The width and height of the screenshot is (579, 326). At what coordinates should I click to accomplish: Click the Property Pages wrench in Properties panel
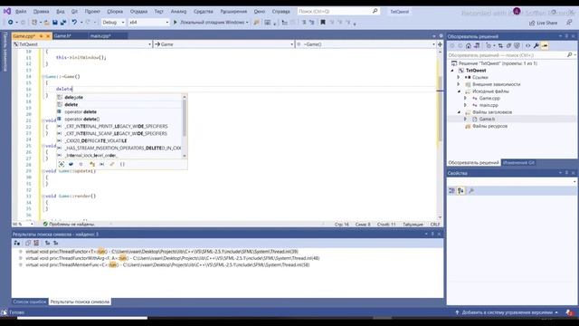(x=471, y=191)
